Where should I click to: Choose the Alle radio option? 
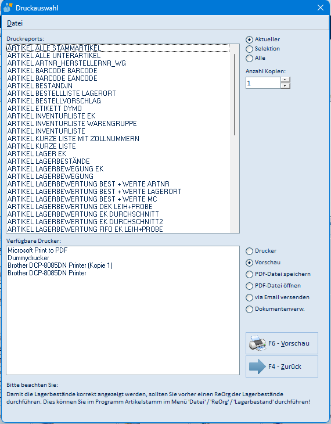click(249, 59)
